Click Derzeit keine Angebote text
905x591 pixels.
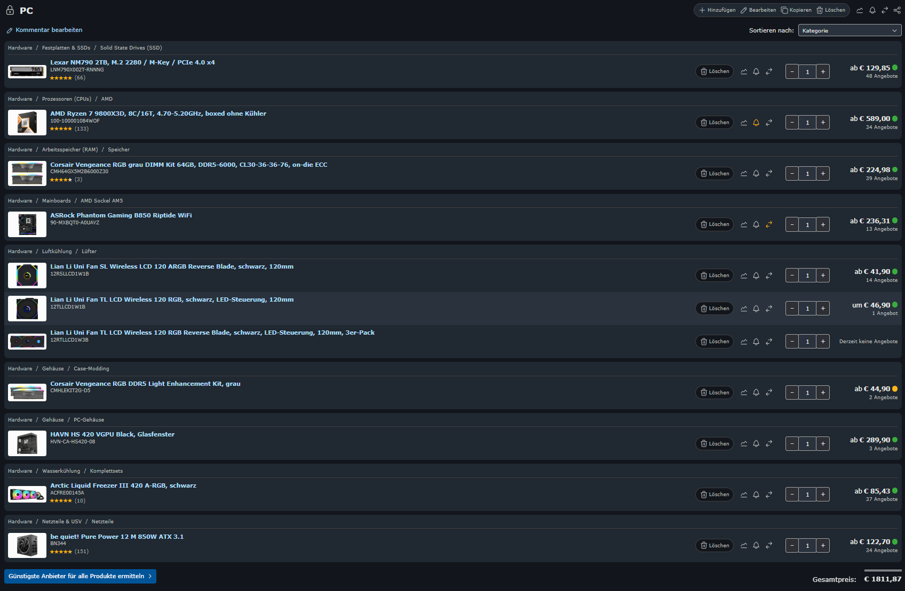(x=868, y=342)
